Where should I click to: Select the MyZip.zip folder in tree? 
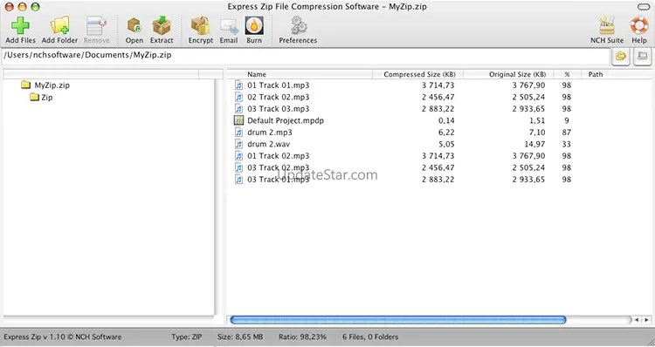click(x=45, y=85)
